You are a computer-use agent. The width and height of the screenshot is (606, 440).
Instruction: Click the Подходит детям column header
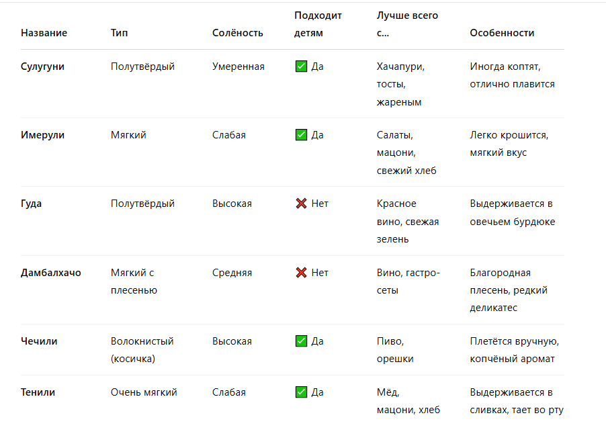point(318,24)
